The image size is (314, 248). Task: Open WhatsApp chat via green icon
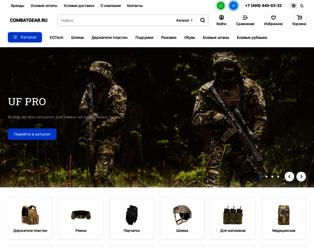pos(221,6)
